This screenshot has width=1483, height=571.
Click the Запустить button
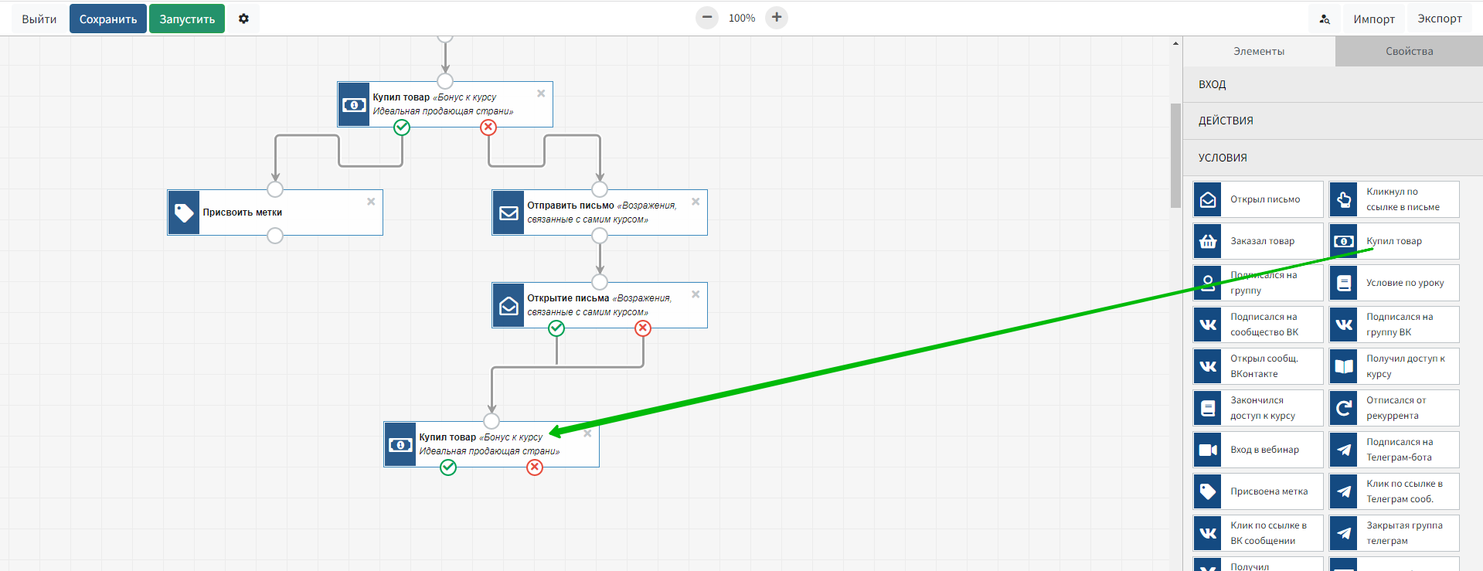[x=187, y=19]
